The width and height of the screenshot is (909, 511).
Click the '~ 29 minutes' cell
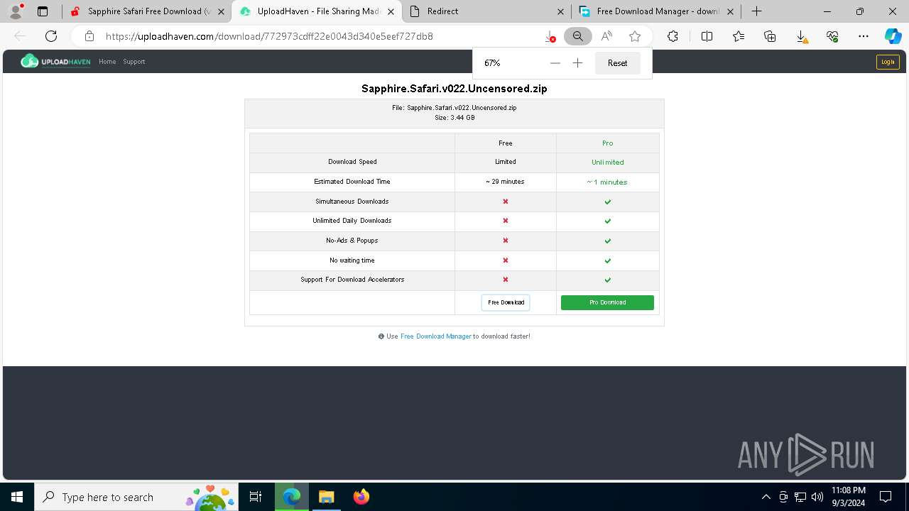pyautogui.click(x=506, y=182)
